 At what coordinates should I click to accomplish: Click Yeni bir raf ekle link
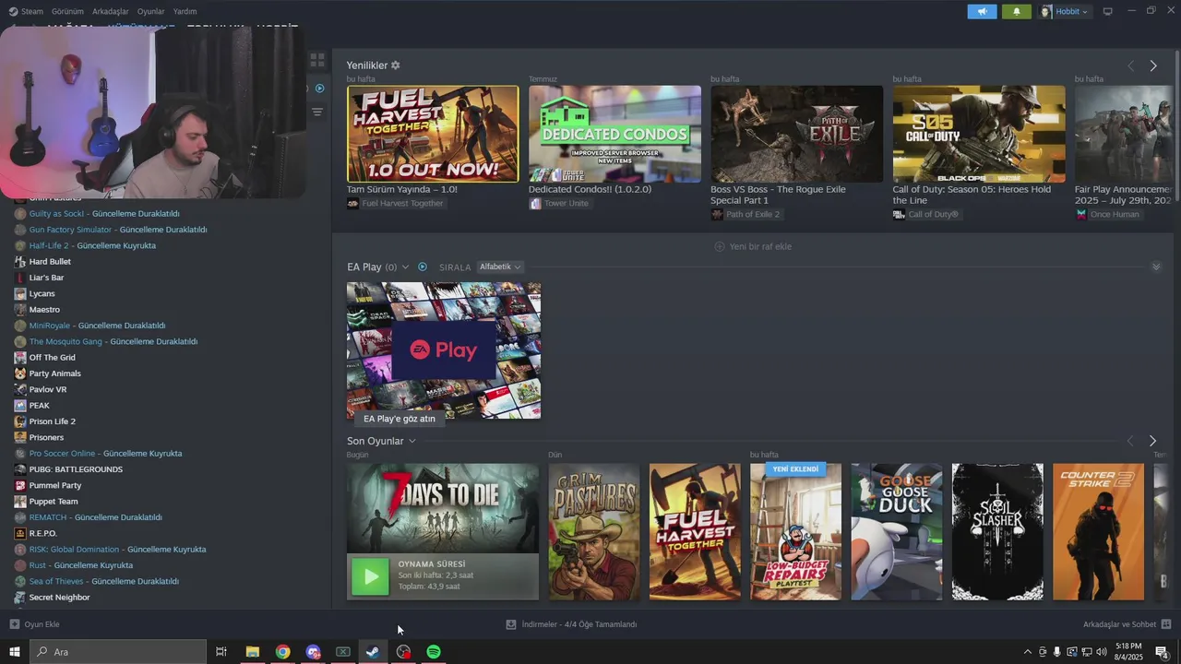[760, 246]
